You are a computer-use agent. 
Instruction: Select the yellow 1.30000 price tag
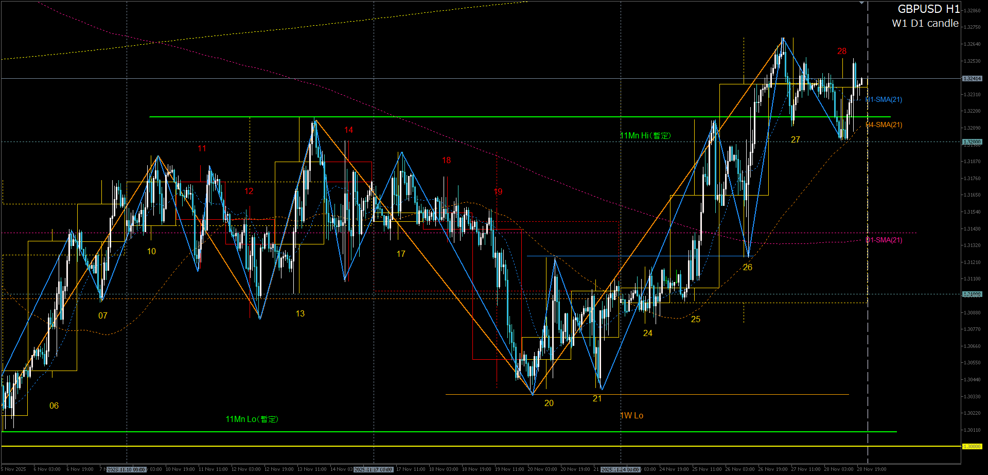pos(972,447)
